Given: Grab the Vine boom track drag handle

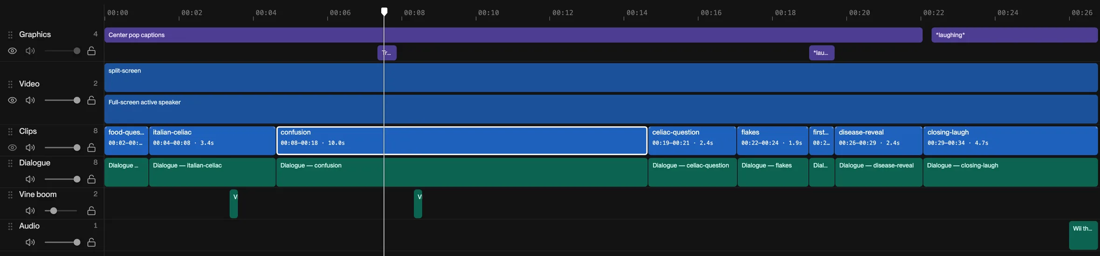Looking at the screenshot, I should [10, 195].
